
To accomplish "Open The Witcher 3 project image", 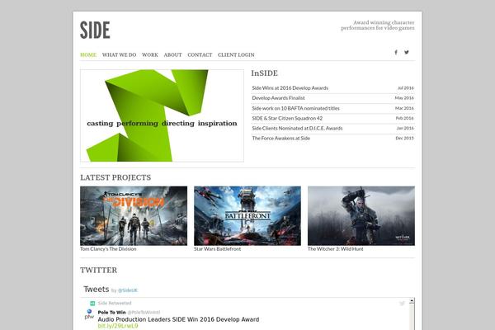I will point(361,215).
